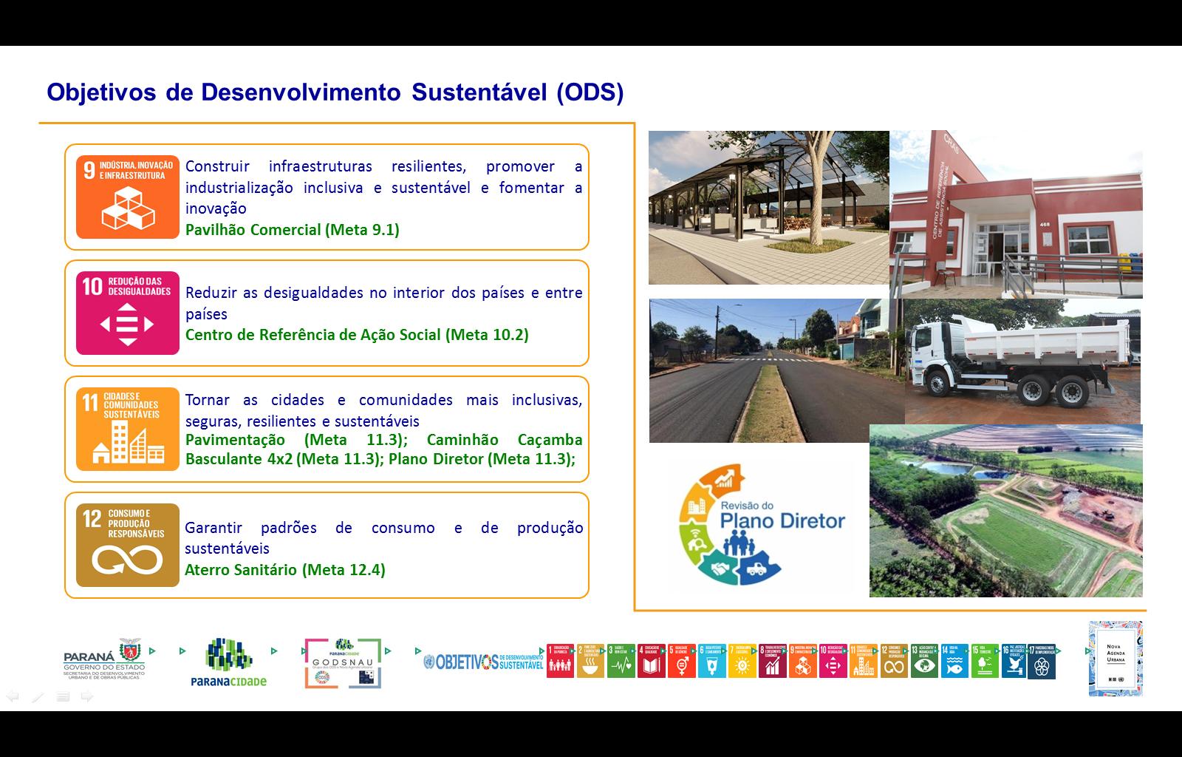Screen dimensions: 1182x757
Task: Select the ODS 11 Cidades e Comunidades Sustentáveis icon
Action: click(127, 429)
